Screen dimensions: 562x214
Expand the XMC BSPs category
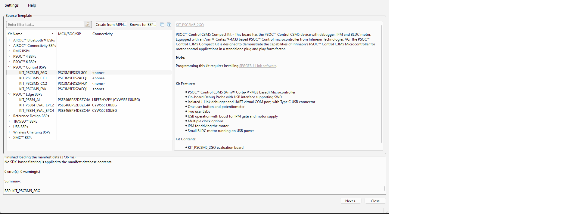[9, 137]
